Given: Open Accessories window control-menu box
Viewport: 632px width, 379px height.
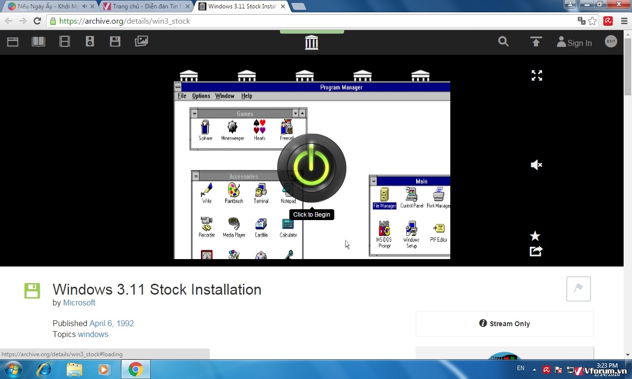Looking at the screenshot, I should point(196,176).
